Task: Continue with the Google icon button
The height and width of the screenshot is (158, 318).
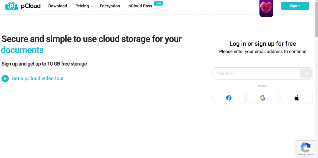Action: [263, 98]
